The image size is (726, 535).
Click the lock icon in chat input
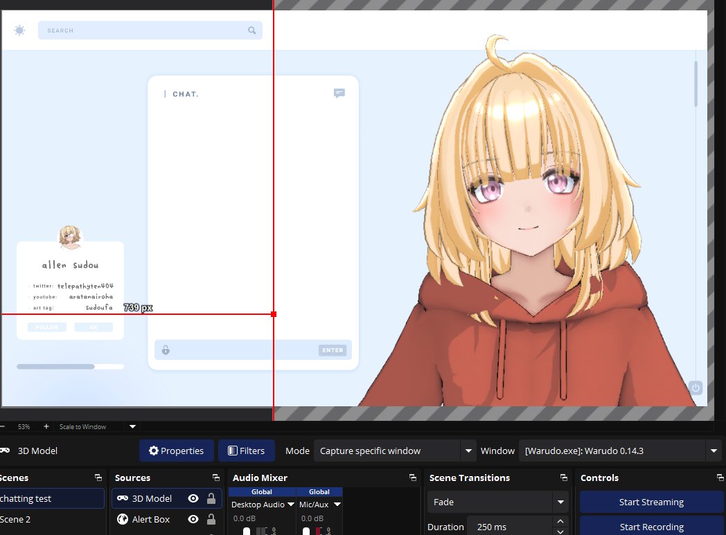pos(166,350)
